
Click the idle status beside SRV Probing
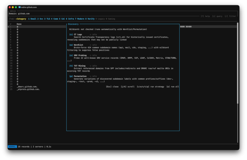coord(93,55)
